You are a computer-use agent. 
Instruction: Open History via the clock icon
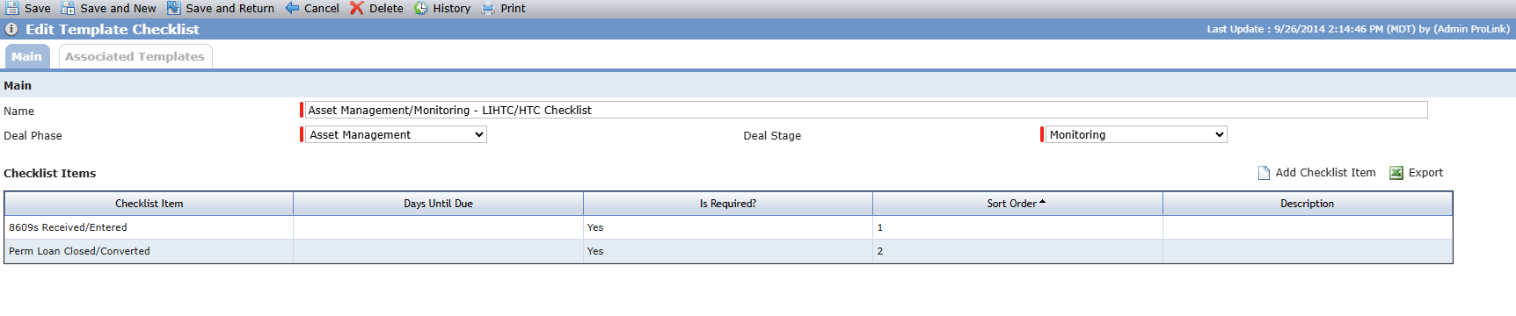[x=421, y=8]
